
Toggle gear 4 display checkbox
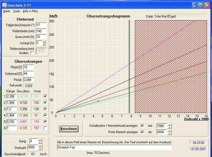point(45,115)
